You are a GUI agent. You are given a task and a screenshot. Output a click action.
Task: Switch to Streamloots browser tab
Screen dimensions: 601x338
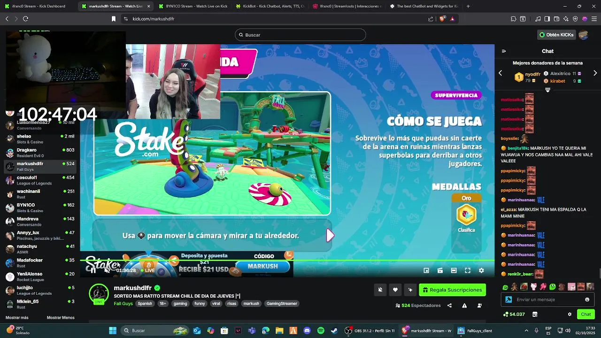click(x=347, y=6)
